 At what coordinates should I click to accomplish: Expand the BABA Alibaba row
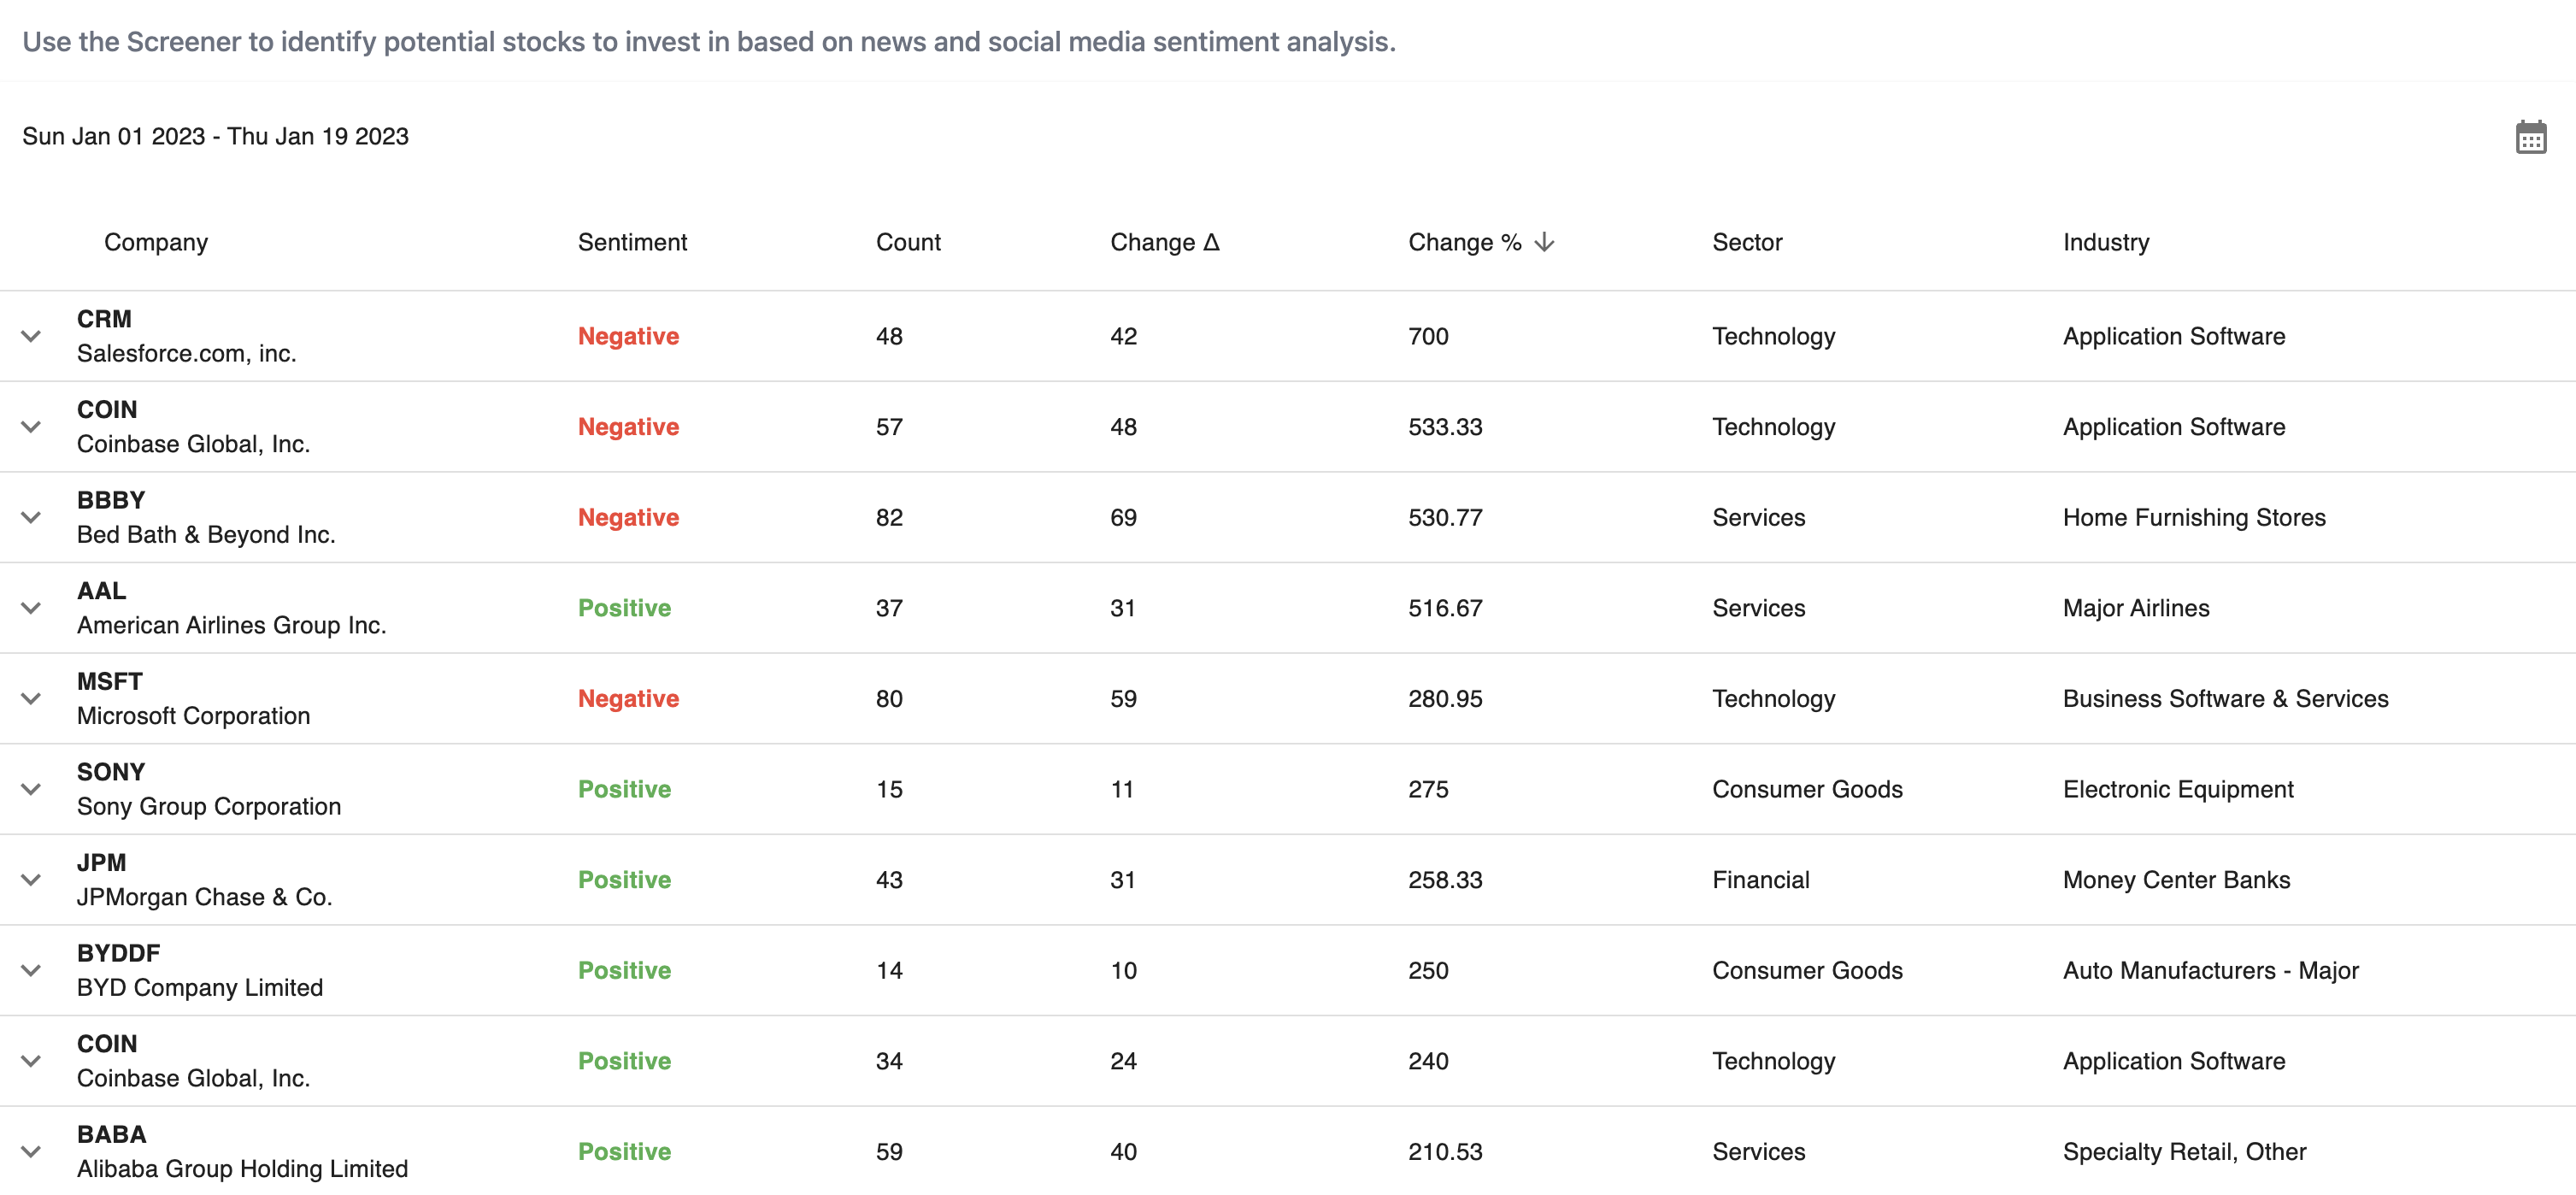[31, 1151]
